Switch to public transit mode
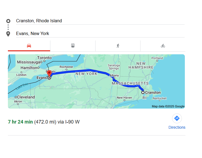 click(x=73, y=46)
